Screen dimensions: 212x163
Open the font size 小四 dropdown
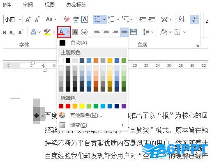click(20, 19)
